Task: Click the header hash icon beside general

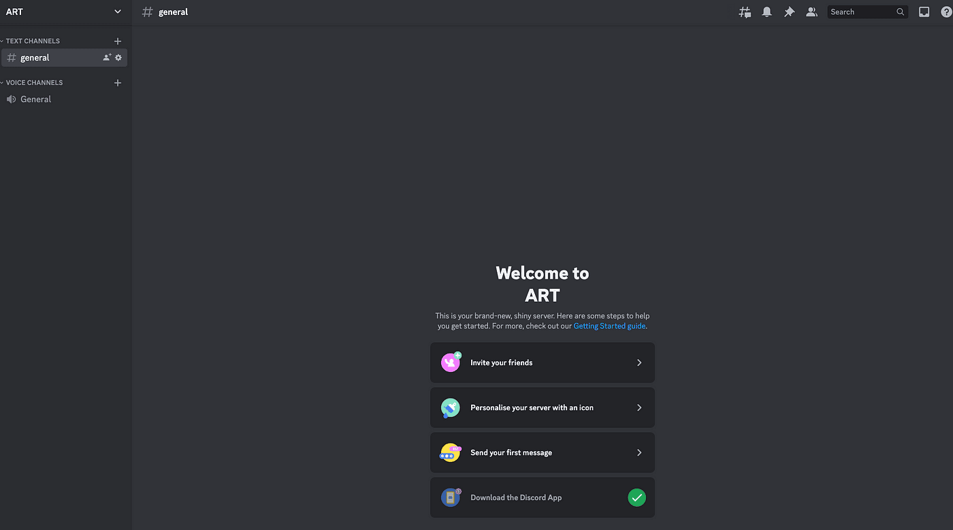Action: pos(147,12)
